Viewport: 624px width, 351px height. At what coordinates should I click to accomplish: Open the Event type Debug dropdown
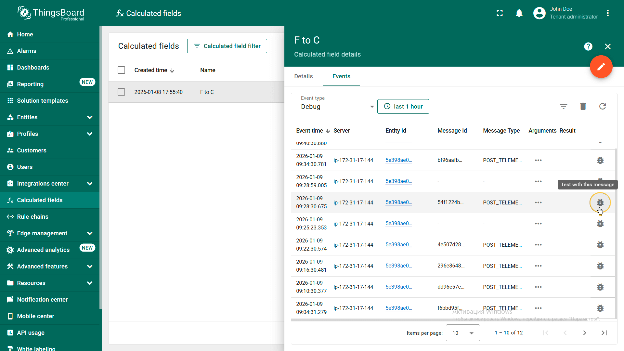pyautogui.click(x=337, y=107)
